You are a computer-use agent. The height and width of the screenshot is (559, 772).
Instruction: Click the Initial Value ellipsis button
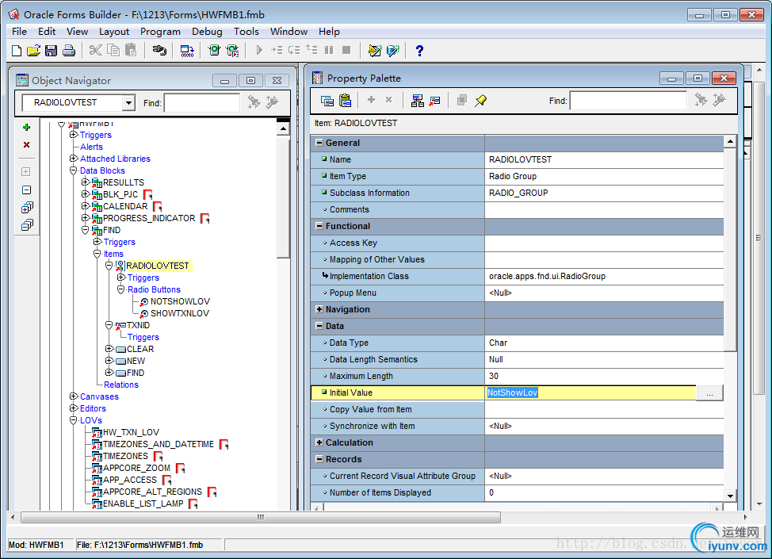click(709, 393)
